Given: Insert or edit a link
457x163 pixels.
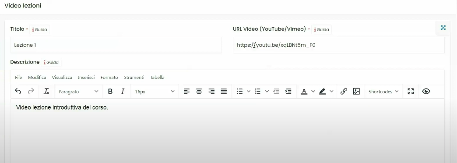Looking at the screenshot, I should pyautogui.click(x=344, y=92).
